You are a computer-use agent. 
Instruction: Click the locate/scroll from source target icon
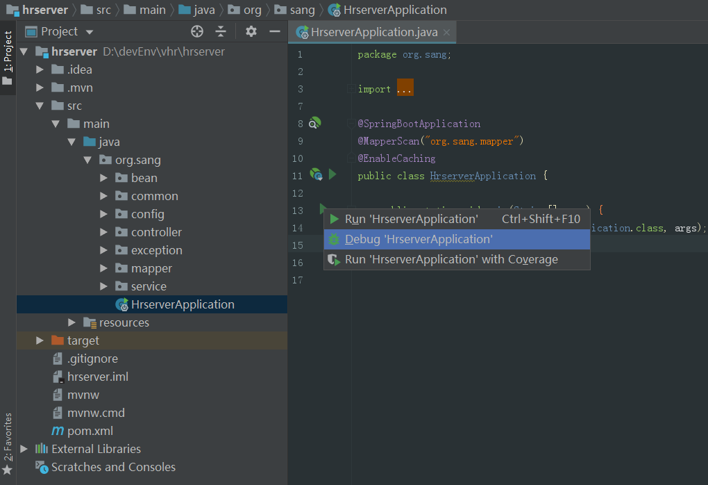click(x=197, y=31)
